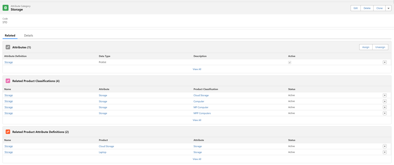Click the Attribute Definition column header

point(16,56)
